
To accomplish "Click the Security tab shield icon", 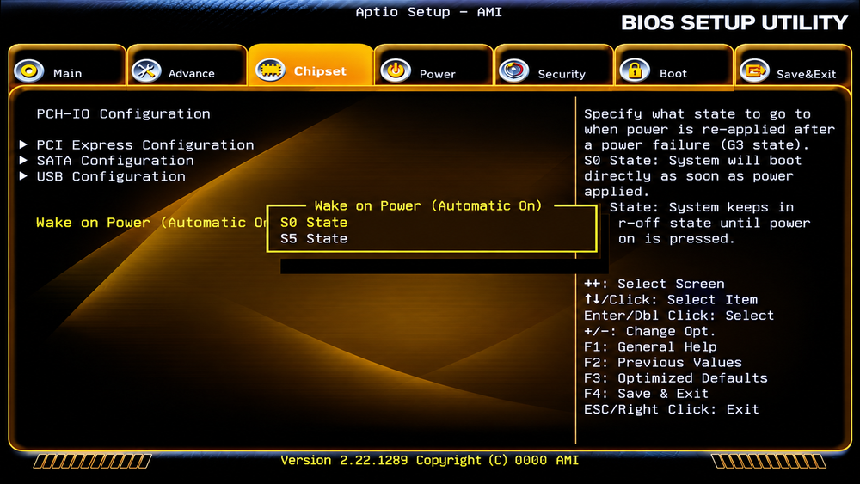I will click(x=514, y=70).
